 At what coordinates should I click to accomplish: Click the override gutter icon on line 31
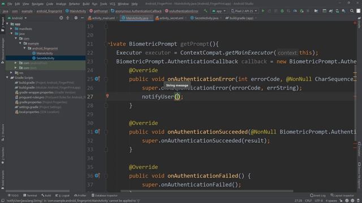[x=97, y=131]
